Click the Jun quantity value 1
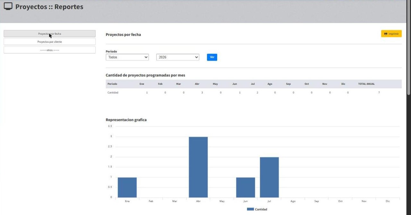The image size is (411, 215). [x=240, y=92]
